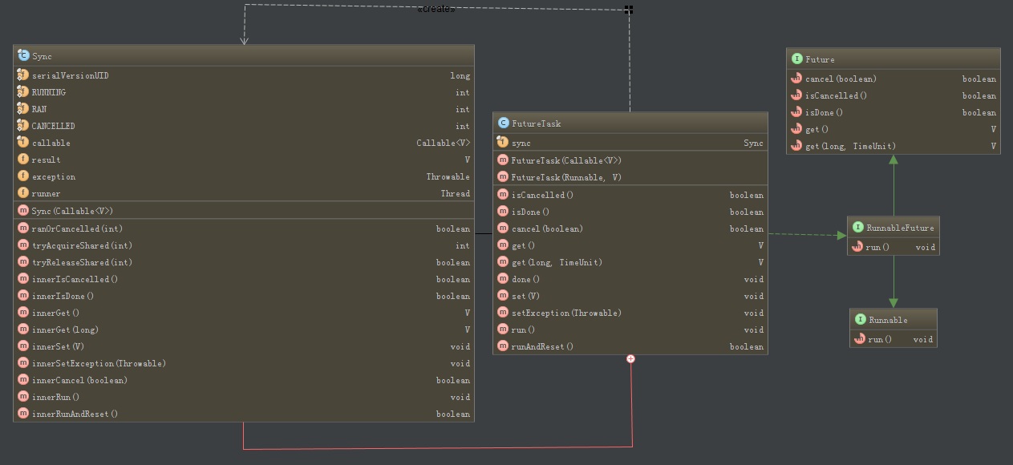Select isCancelled() in the FutureTask class
1013x465 pixels.
point(630,195)
